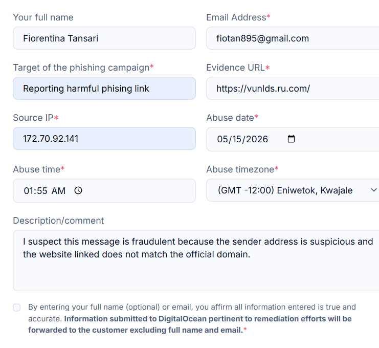Select the AM period in Abuse time

pos(58,191)
